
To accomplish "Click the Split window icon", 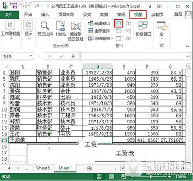I will [118, 23].
